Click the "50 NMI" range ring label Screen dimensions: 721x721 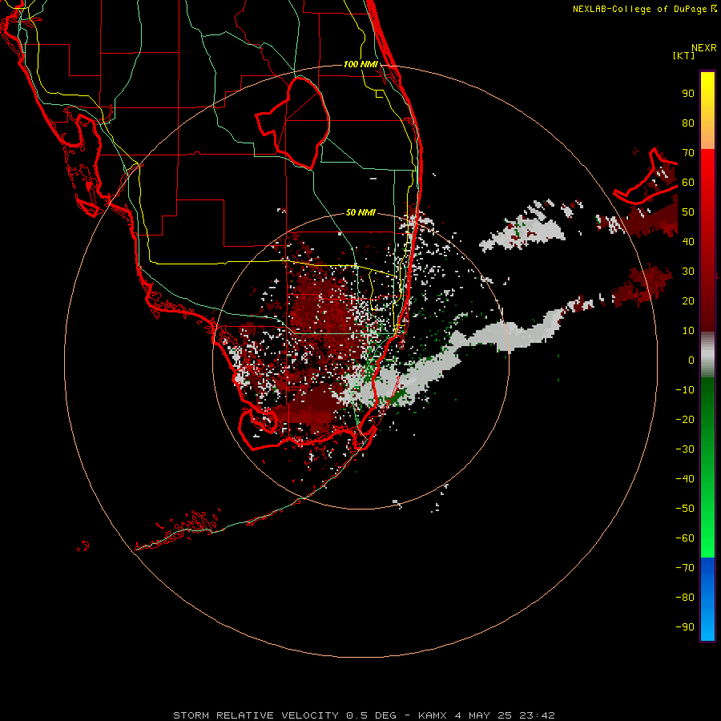(360, 212)
